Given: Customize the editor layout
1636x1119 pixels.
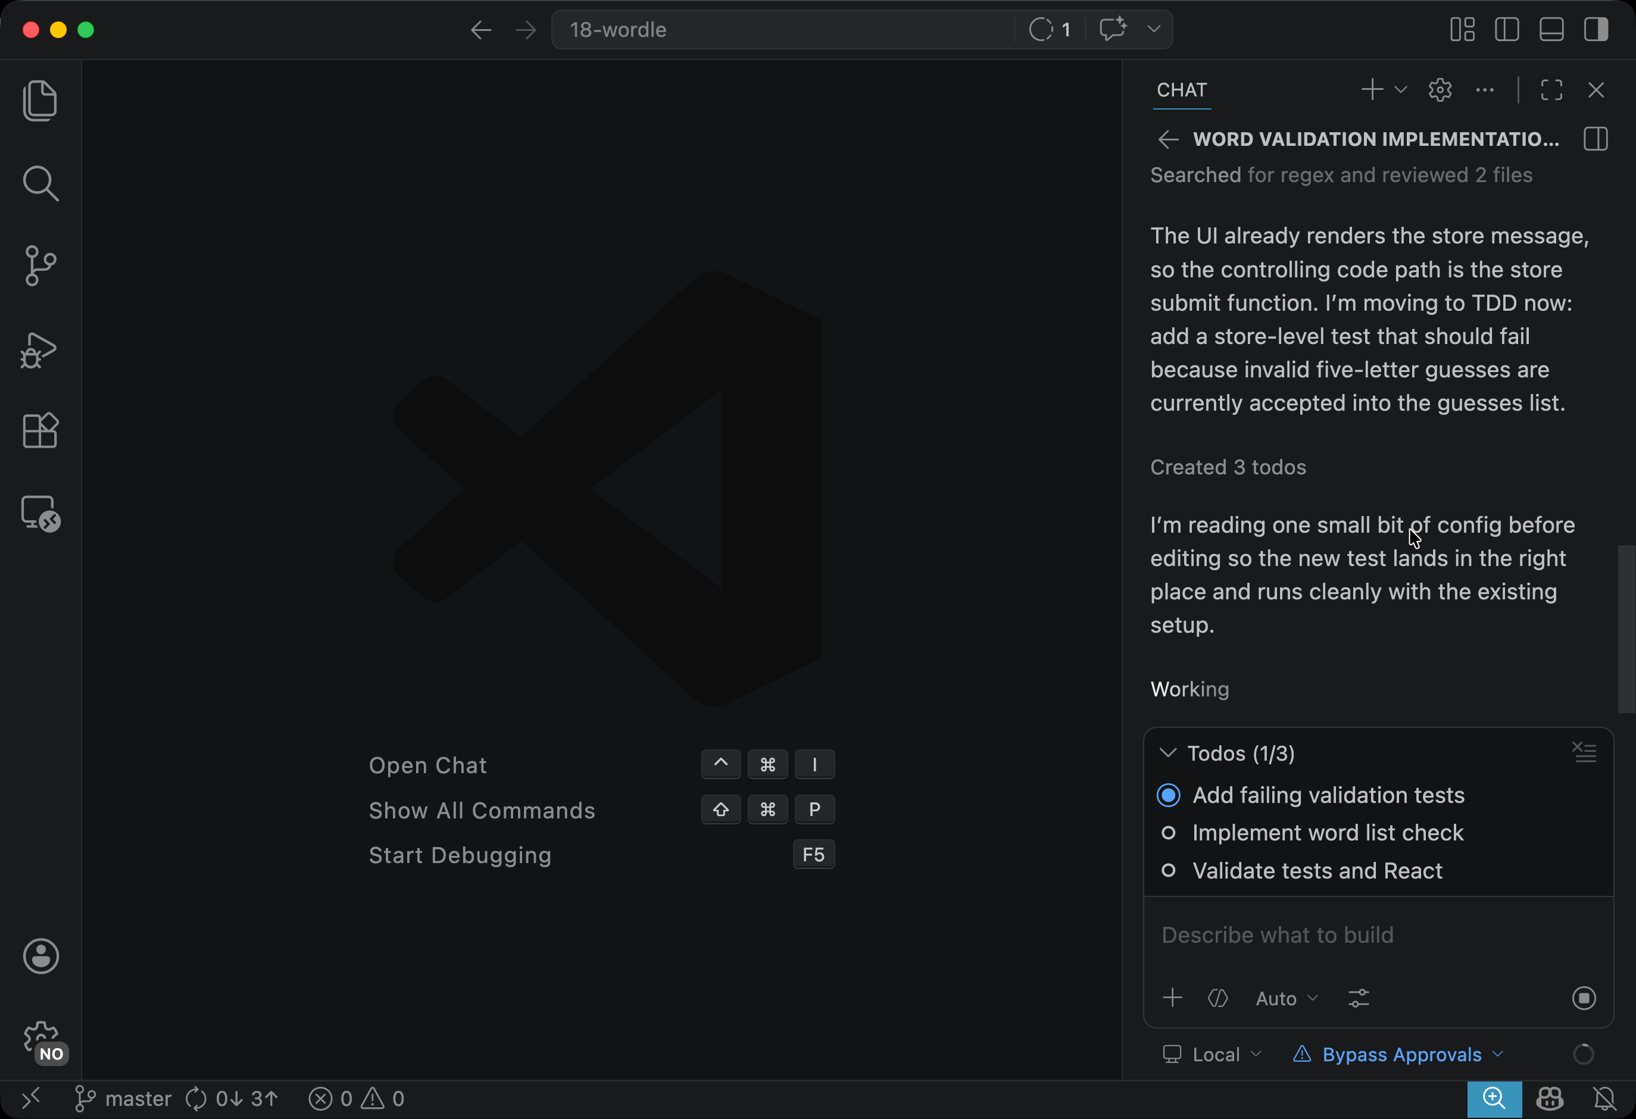Looking at the screenshot, I should coord(1462,30).
